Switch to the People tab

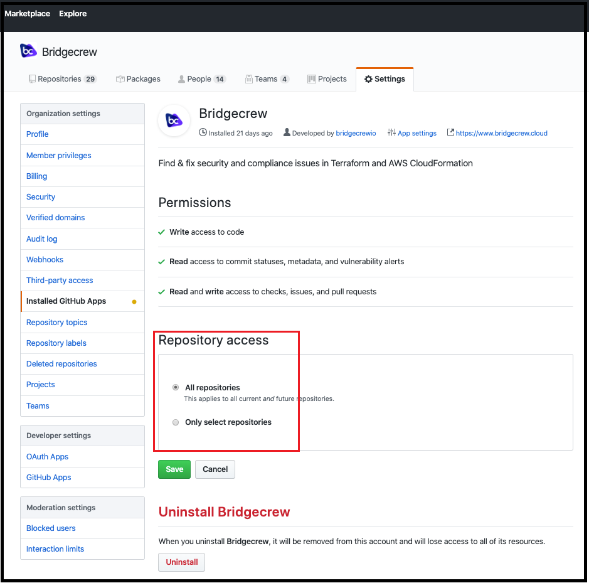click(x=202, y=79)
